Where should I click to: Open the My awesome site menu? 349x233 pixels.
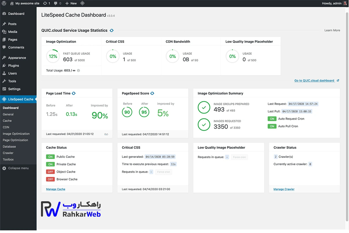point(25,3)
